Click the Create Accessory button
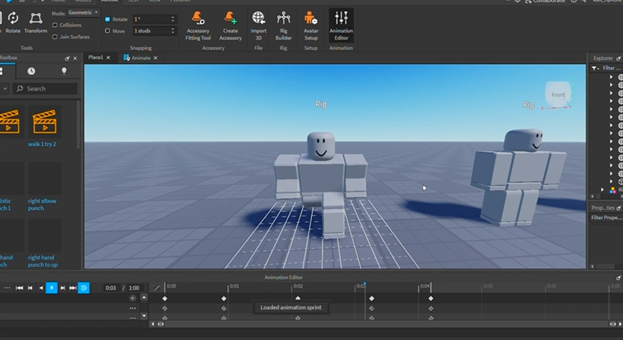Image resolution: width=623 pixels, height=340 pixels. point(231,26)
